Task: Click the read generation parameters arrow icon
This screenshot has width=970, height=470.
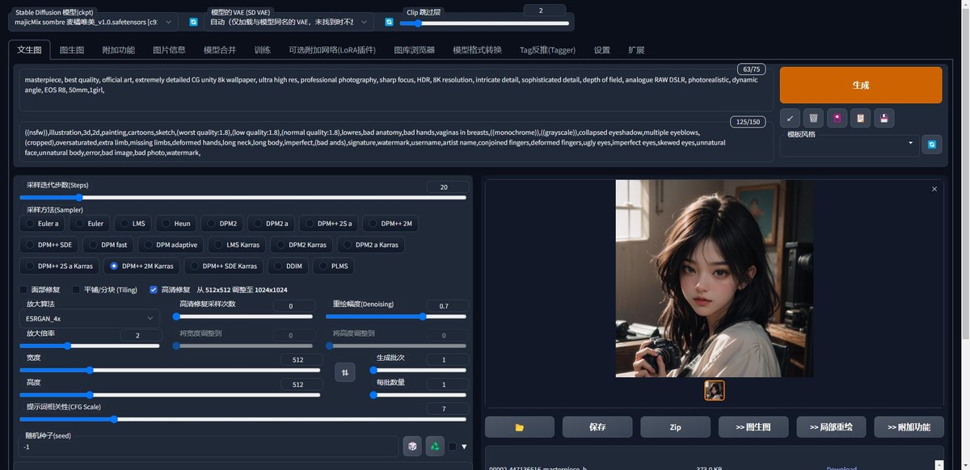Action: [790, 118]
